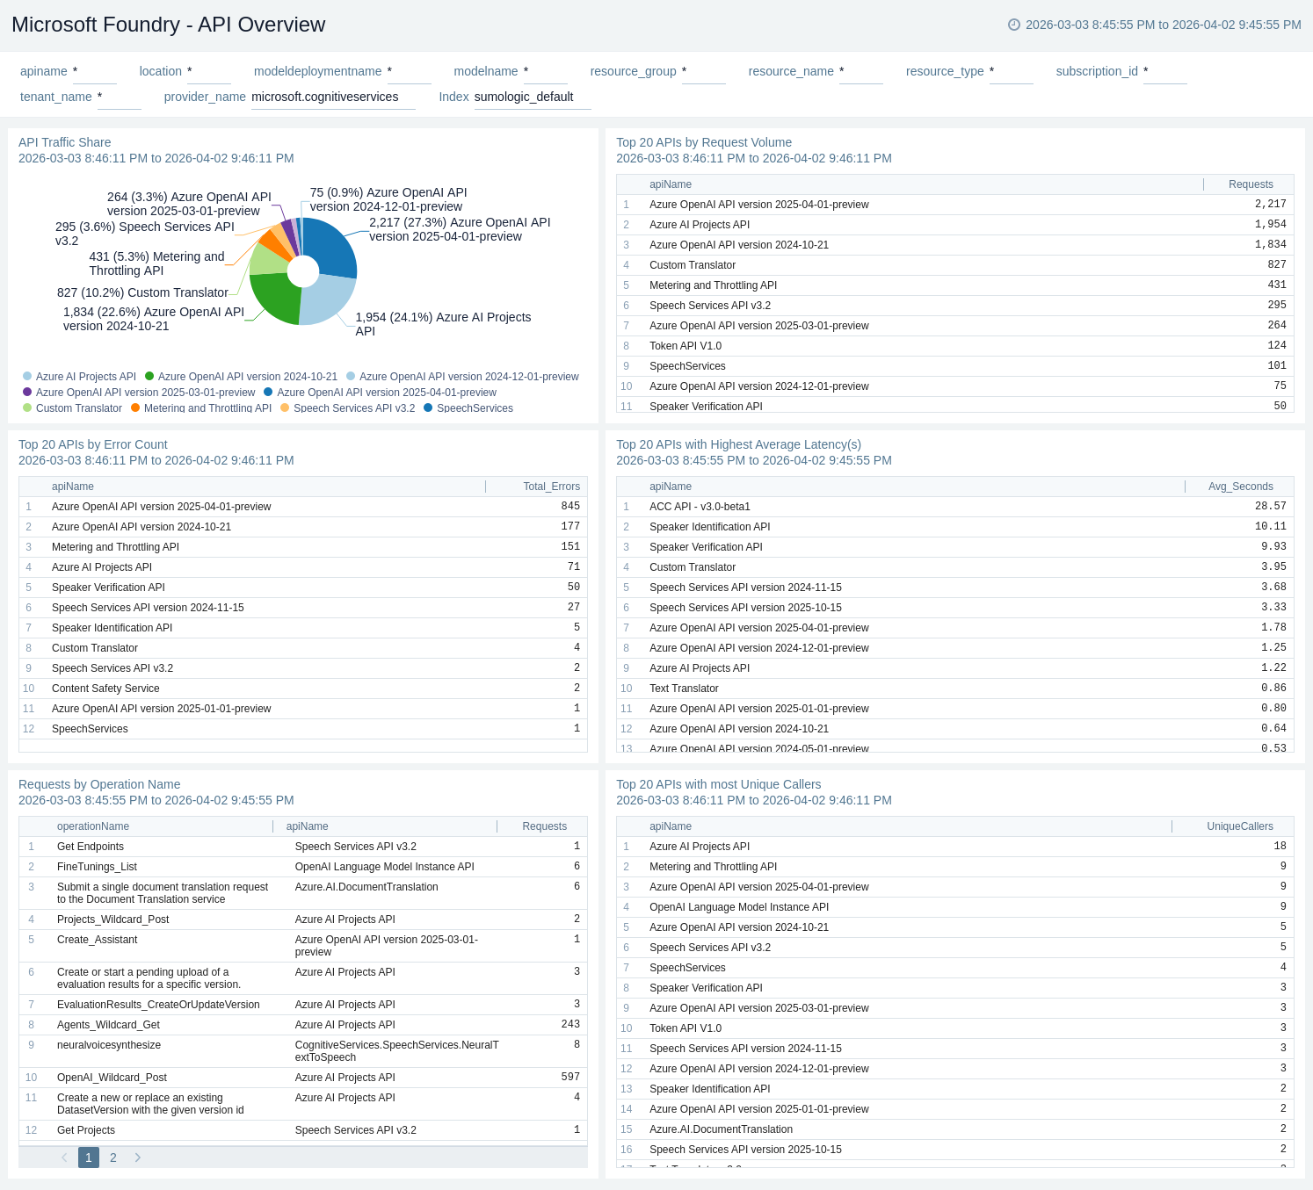Image resolution: width=1313 pixels, height=1190 pixels.
Task: Click the clock icon beside the dashboard time range
Action: click(1013, 25)
